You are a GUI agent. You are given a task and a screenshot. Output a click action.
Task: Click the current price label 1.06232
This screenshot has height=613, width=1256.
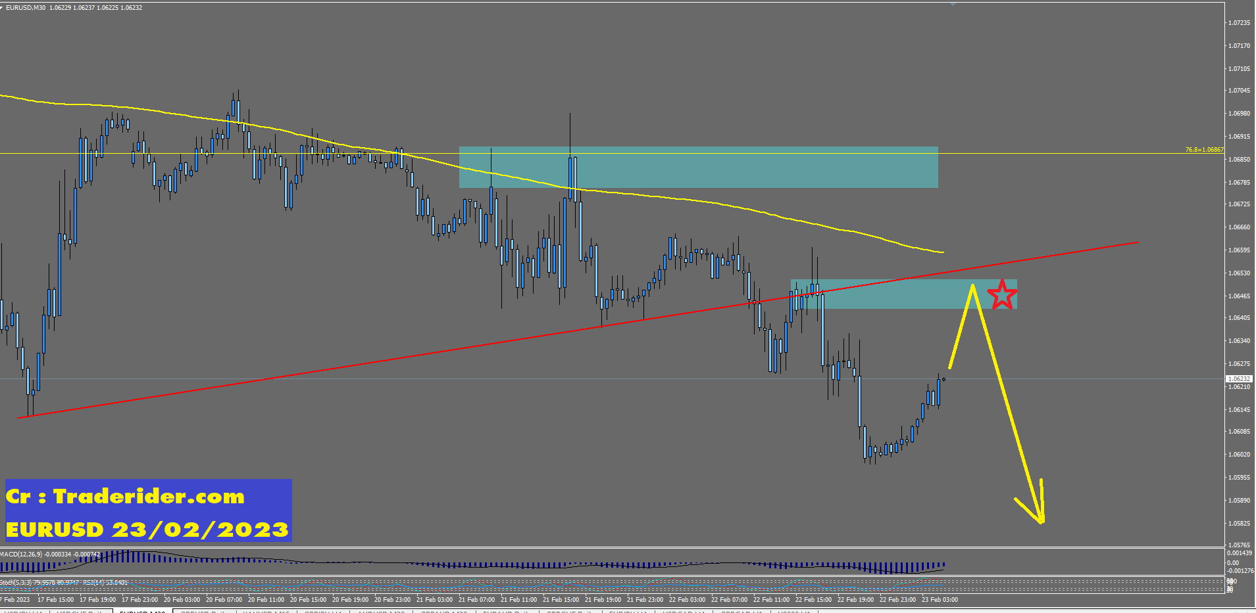click(x=1239, y=379)
